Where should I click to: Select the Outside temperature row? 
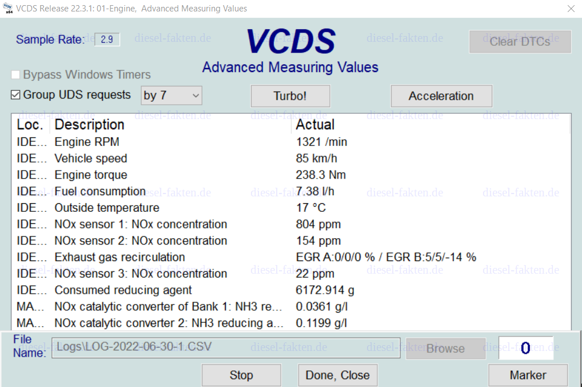pos(291,208)
